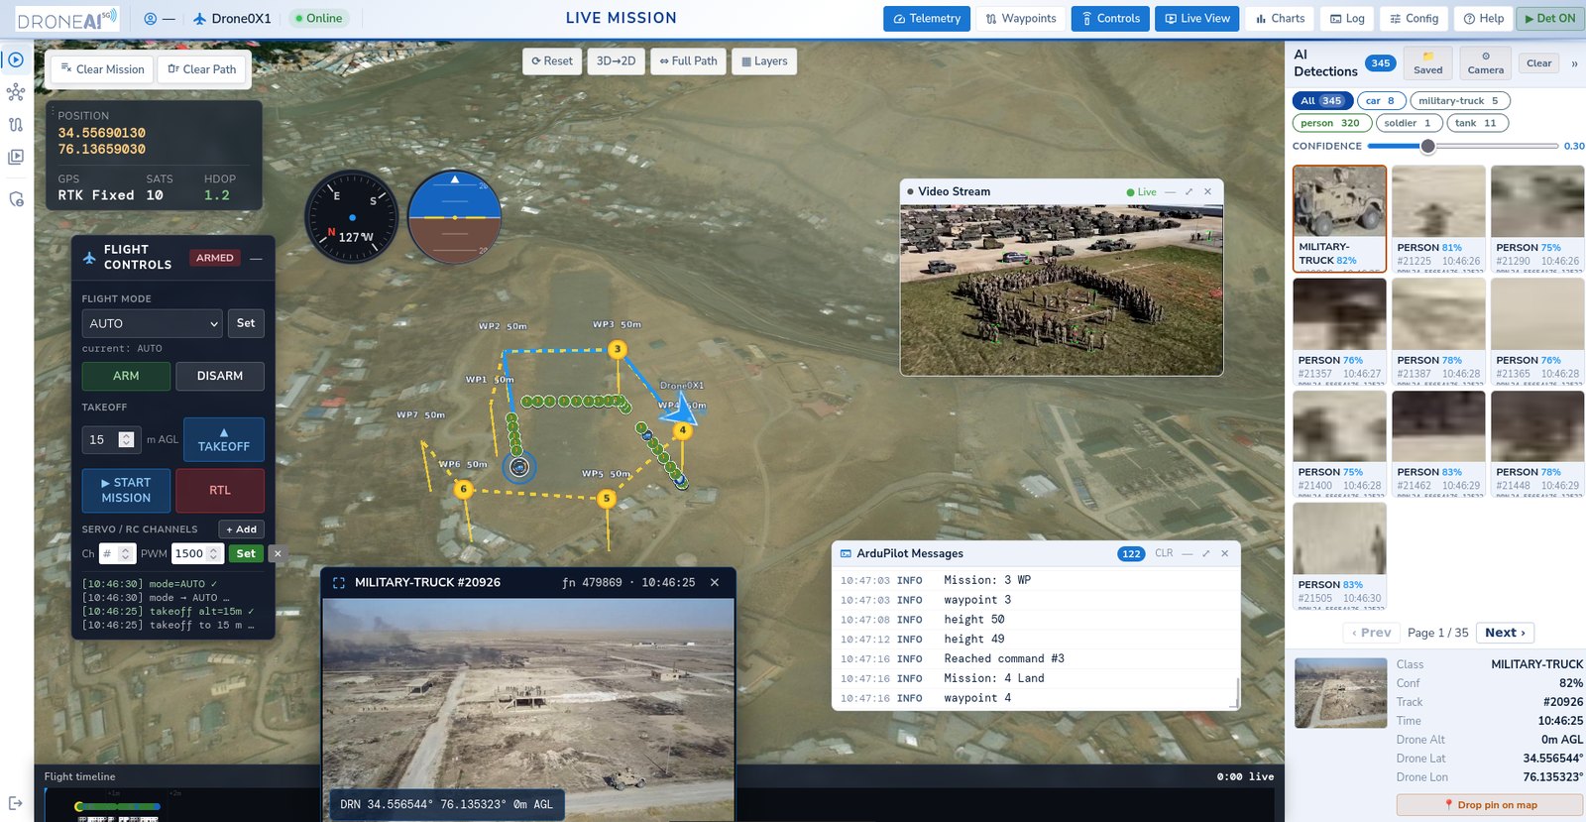Viewport: 1586px width, 822px height.
Task: Click the artificial horizon attitude indicator
Action: click(x=455, y=216)
